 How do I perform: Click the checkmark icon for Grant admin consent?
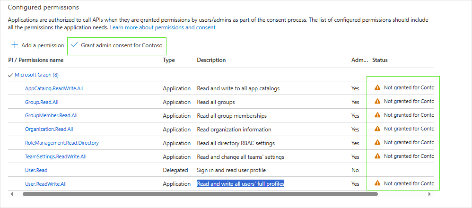coord(74,45)
